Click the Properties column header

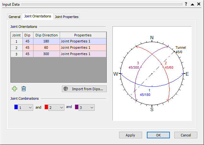[x=83, y=35]
